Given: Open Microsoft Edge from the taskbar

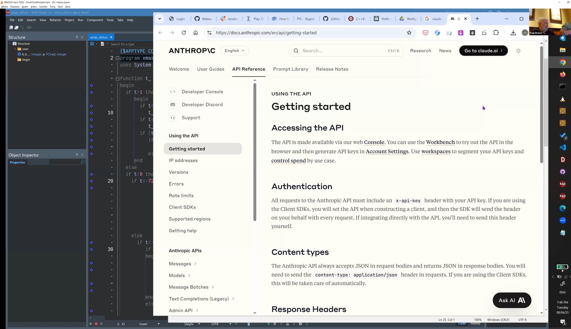Looking at the screenshot, I should (562, 208).
